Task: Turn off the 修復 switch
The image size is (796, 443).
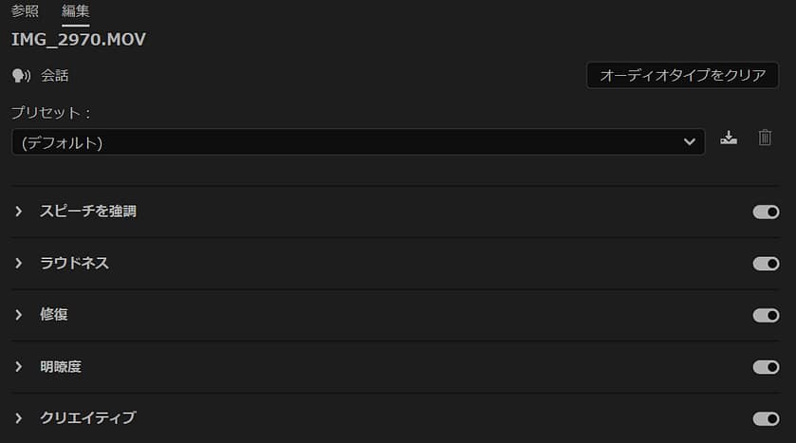Action: pyautogui.click(x=766, y=315)
